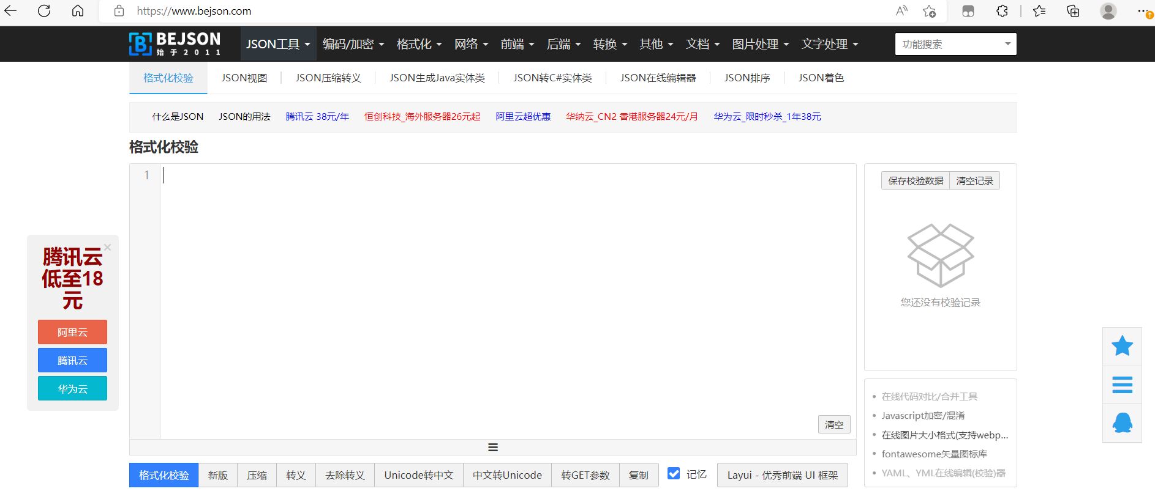
Task: Switch to the JSON着色 tab
Action: click(x=821, y=78)
